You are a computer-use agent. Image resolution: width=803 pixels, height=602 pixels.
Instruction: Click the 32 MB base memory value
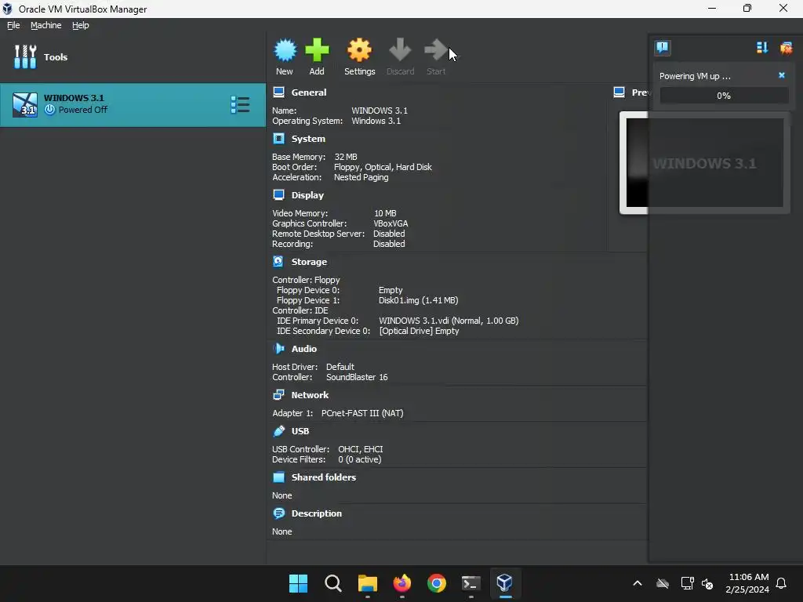[x=346, y=157]
